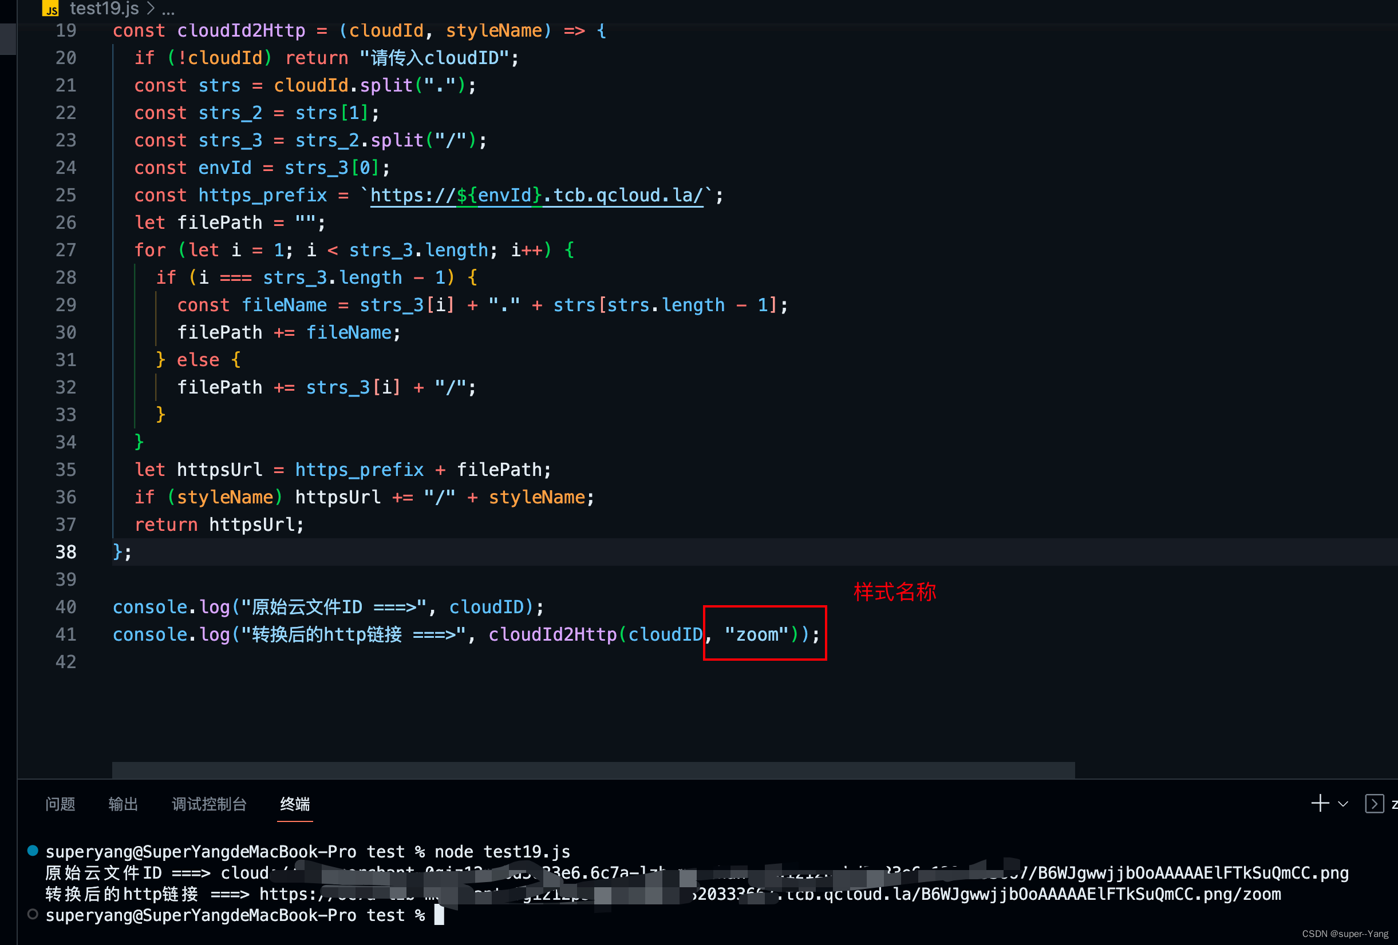Viewport: 1398px width, 945px height.
Task: Click the terminal shell icon at right
Action: [x=1374, y=804]
